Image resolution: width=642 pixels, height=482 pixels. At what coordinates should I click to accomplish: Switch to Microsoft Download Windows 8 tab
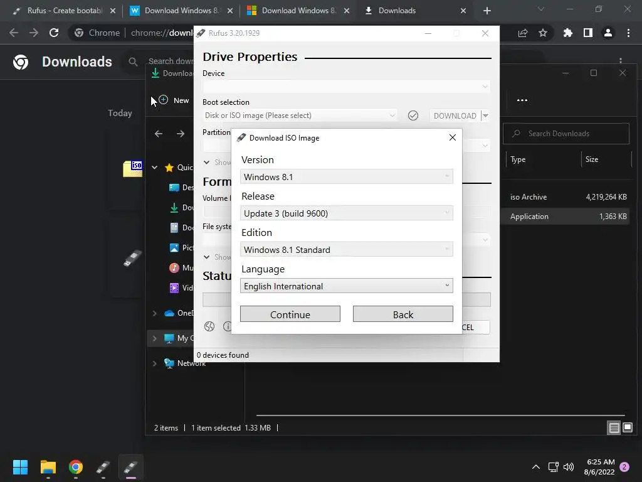point(298,11)
